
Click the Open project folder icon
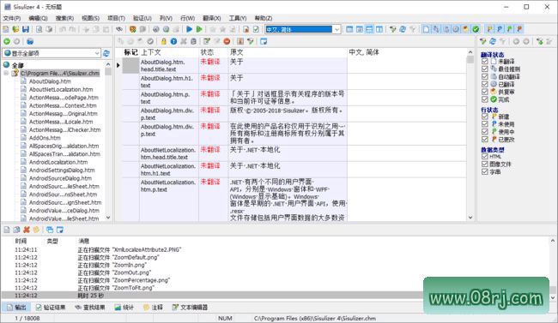[x=15, y=29]
